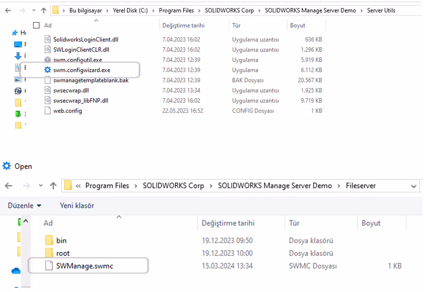
Task: Select swmanagetemplateblank.bak file icon
Action: click(48, 80)
